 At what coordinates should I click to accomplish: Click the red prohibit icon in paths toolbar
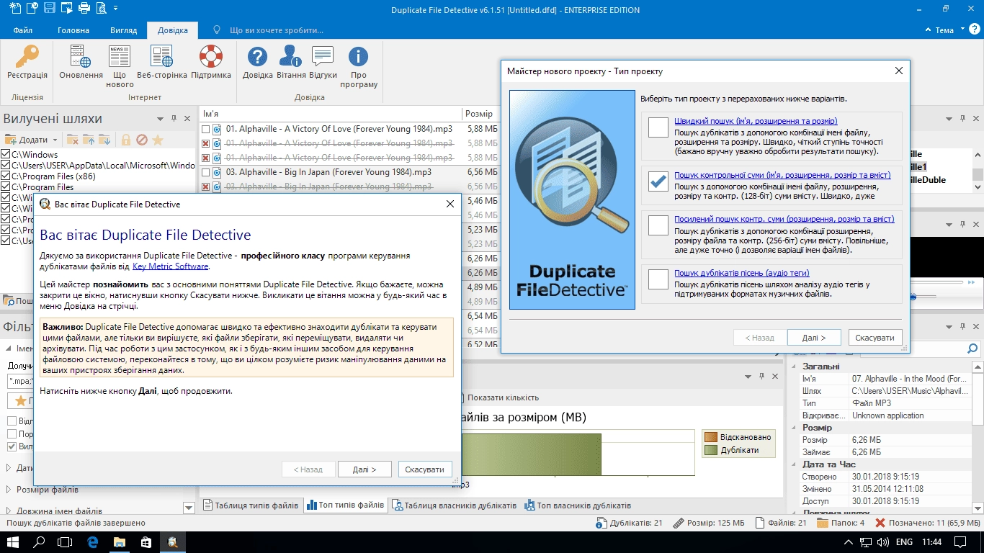click(142, 140)
